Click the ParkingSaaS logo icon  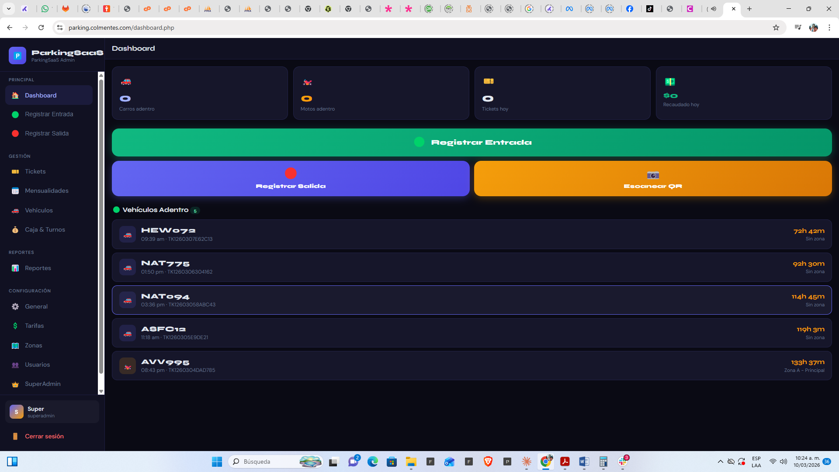[x=17, y=56]
